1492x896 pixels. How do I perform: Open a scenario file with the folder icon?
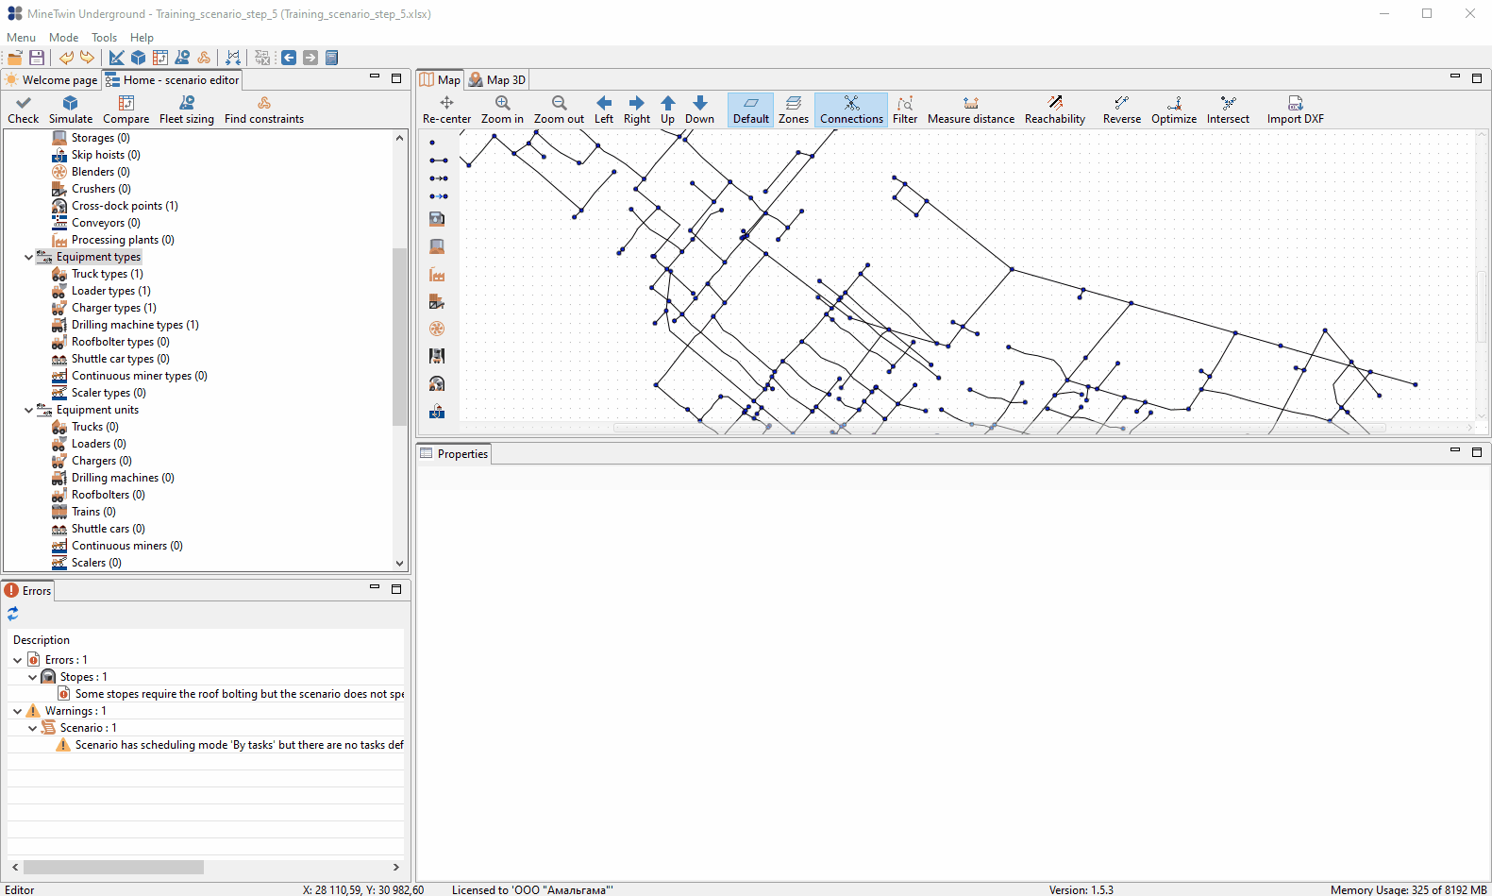coord(15,58)
